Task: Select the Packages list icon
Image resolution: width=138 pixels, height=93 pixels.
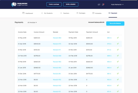Action: 77,13
